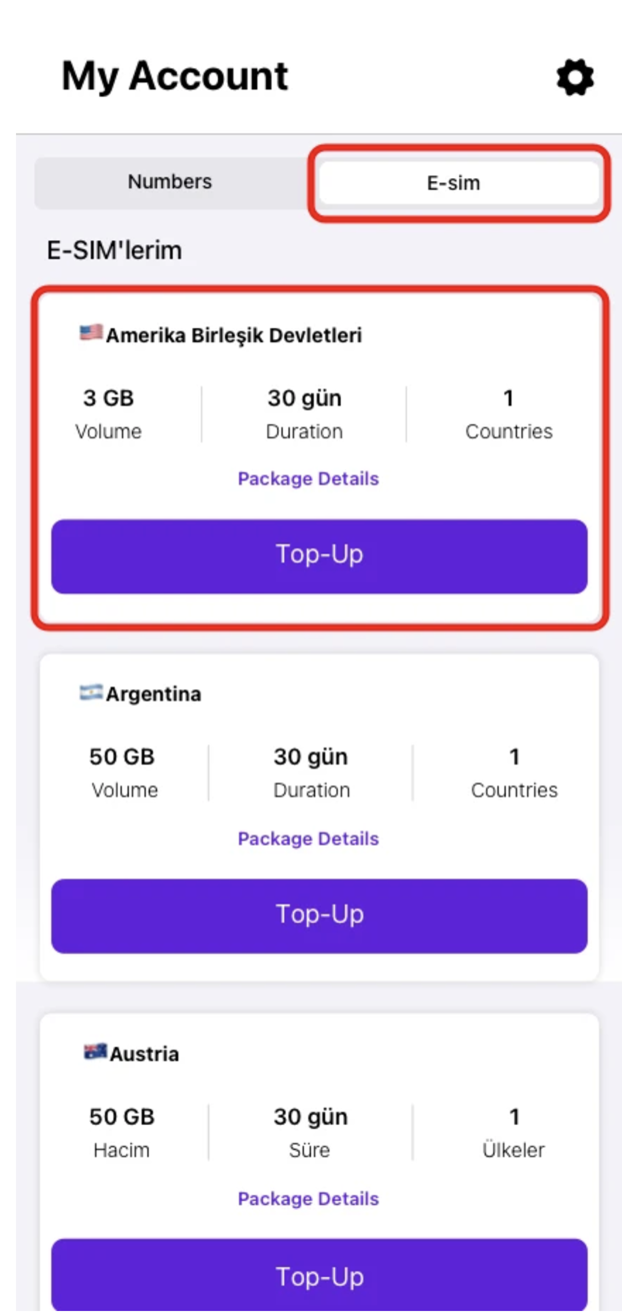
Task: Tap the 3 GB Volume value
Action: [x=108, y=398]
